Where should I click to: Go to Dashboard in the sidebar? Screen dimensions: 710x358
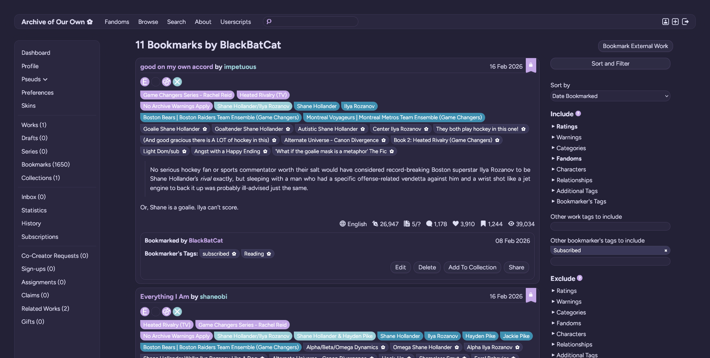(36, 53)
